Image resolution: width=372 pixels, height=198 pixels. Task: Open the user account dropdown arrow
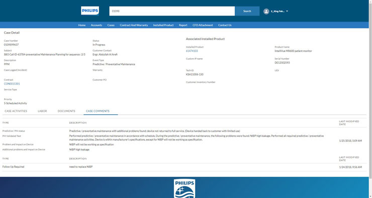[x=287, y=11]
